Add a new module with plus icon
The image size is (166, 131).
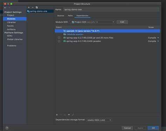[x=29, y=7]
